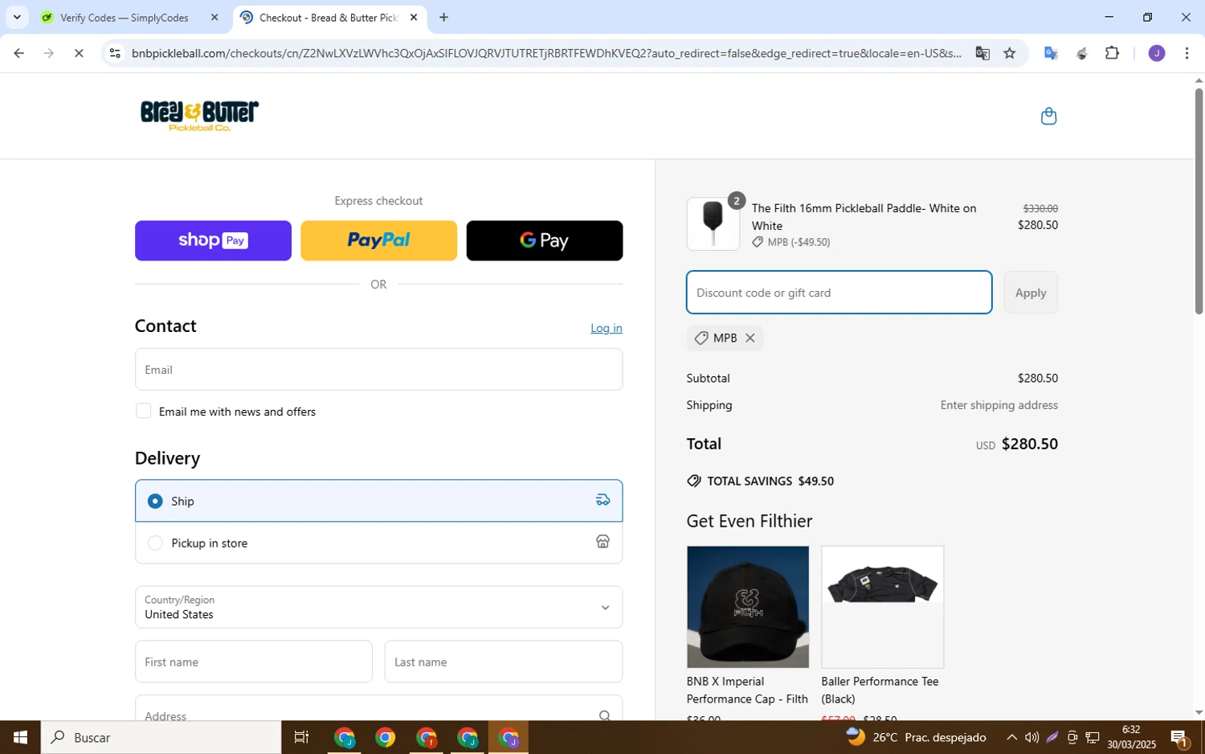The image size is (1205, 754).
Task: Expand the Country/Region dropdown
Action: point(378,608)
